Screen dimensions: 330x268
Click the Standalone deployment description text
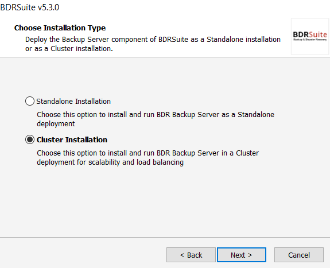coord(156,119)
